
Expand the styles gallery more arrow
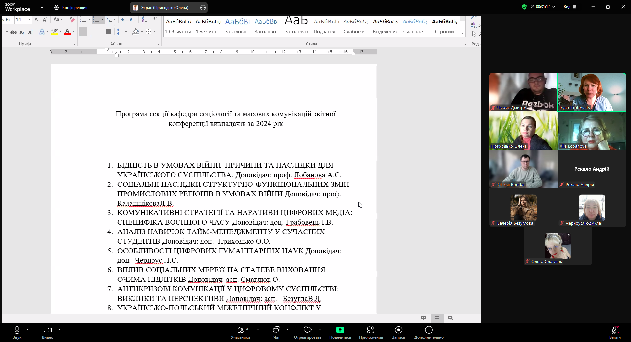(463, 33)
